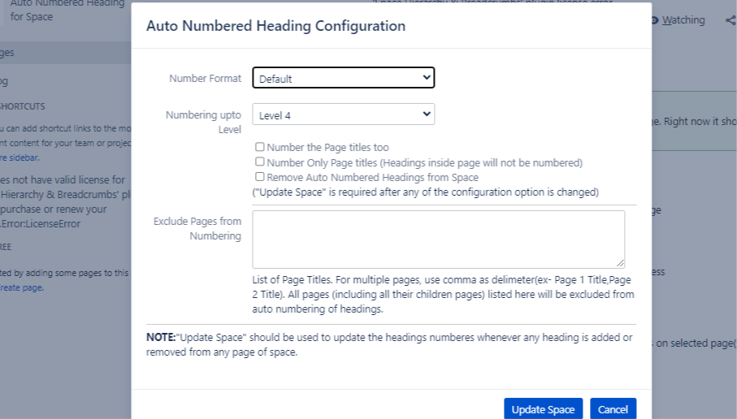
Task: Click the Auto Numbered Heading Configuration title
Action: (275, 26)
